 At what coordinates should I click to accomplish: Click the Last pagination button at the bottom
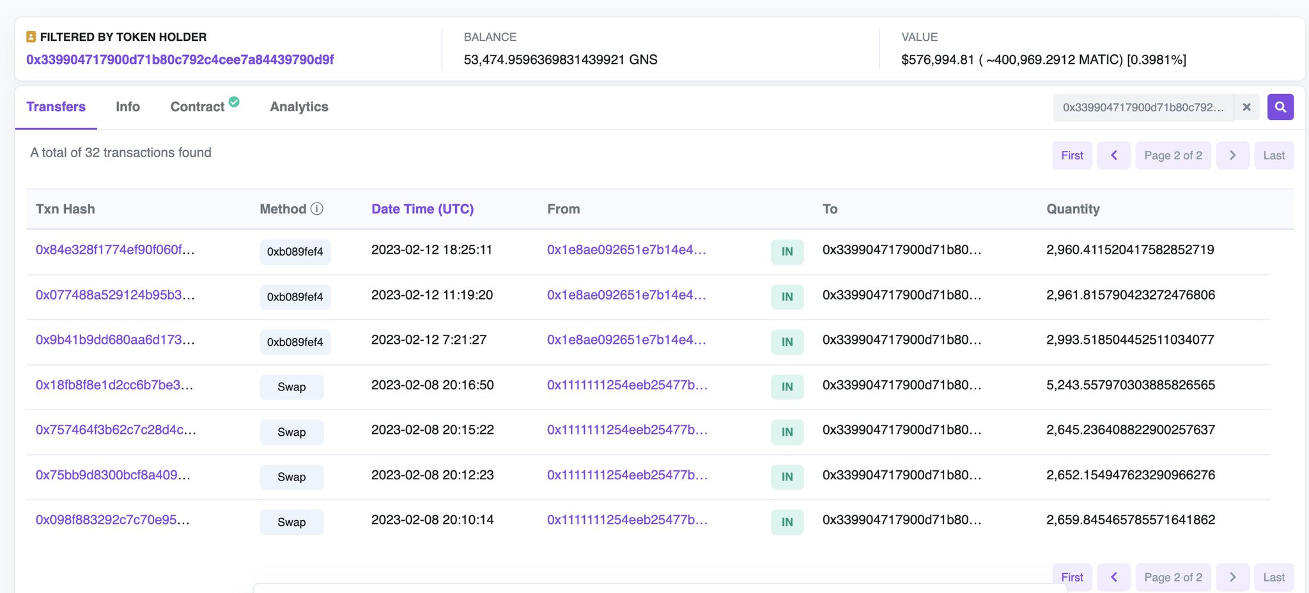(1273, 576)
